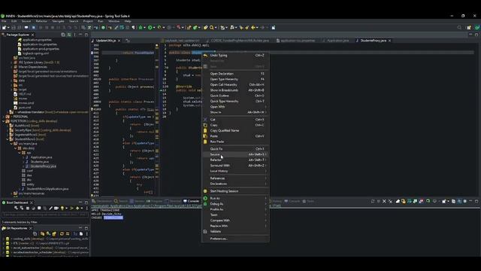Click the green Run toolbar button
481x271 pixels.
coord(150,28)
